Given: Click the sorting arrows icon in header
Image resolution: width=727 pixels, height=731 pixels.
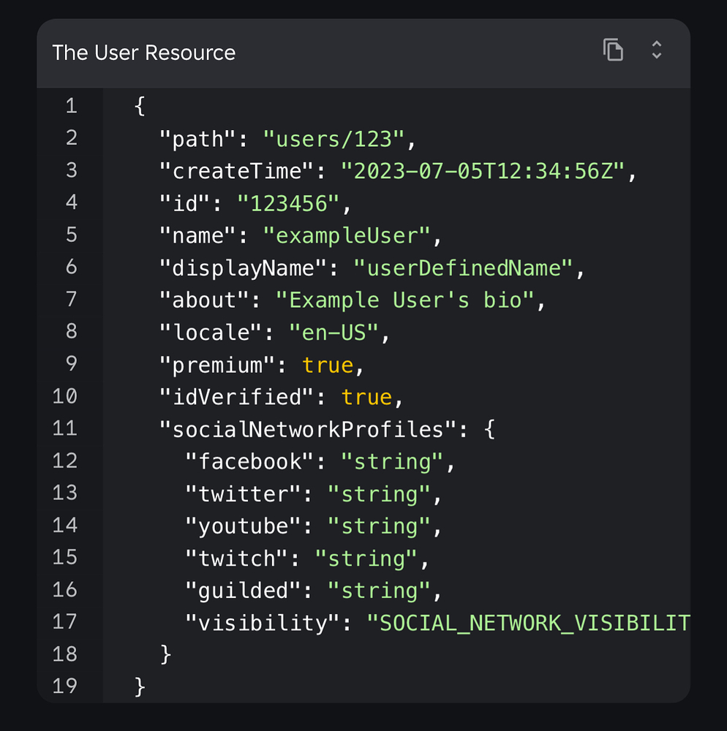Looking at the screenshot, I should click(x=657, y=50).
